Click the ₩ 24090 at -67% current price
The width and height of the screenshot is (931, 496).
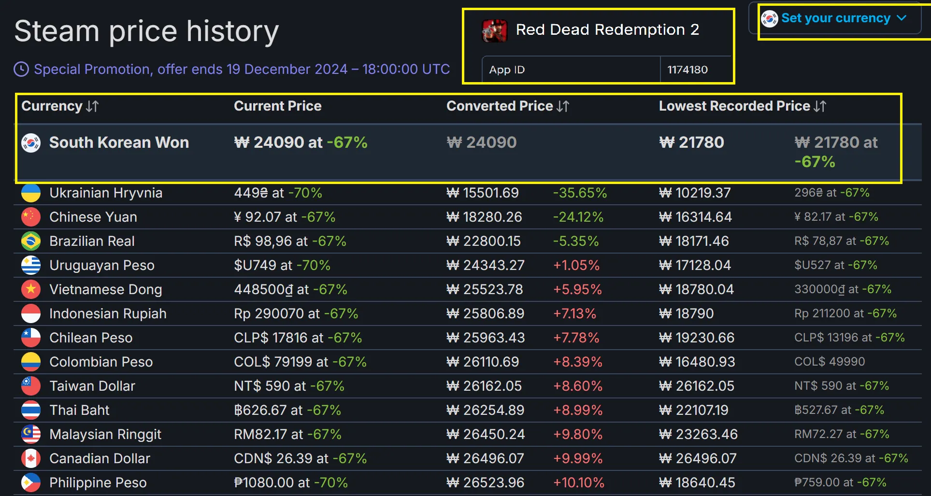(x=301, y=142)
